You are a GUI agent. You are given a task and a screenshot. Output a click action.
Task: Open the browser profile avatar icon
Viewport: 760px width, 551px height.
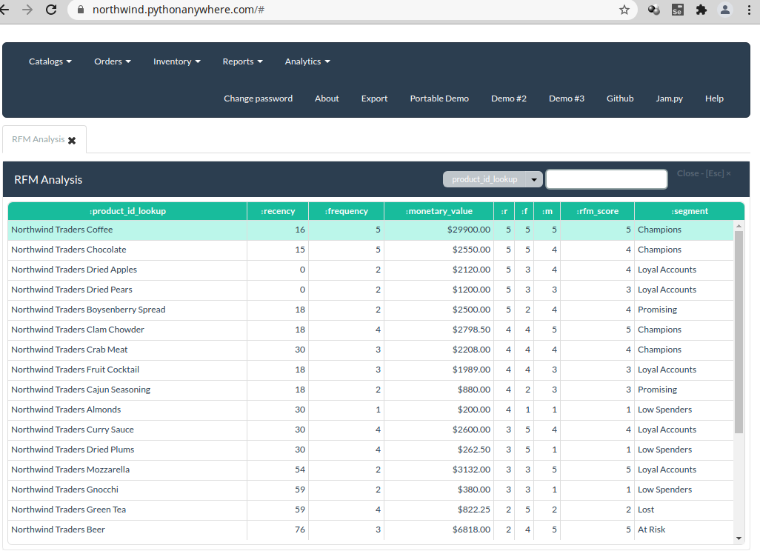click(725, 10)
